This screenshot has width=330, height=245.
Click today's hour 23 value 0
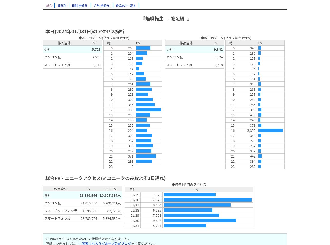[x=133, y=167]
